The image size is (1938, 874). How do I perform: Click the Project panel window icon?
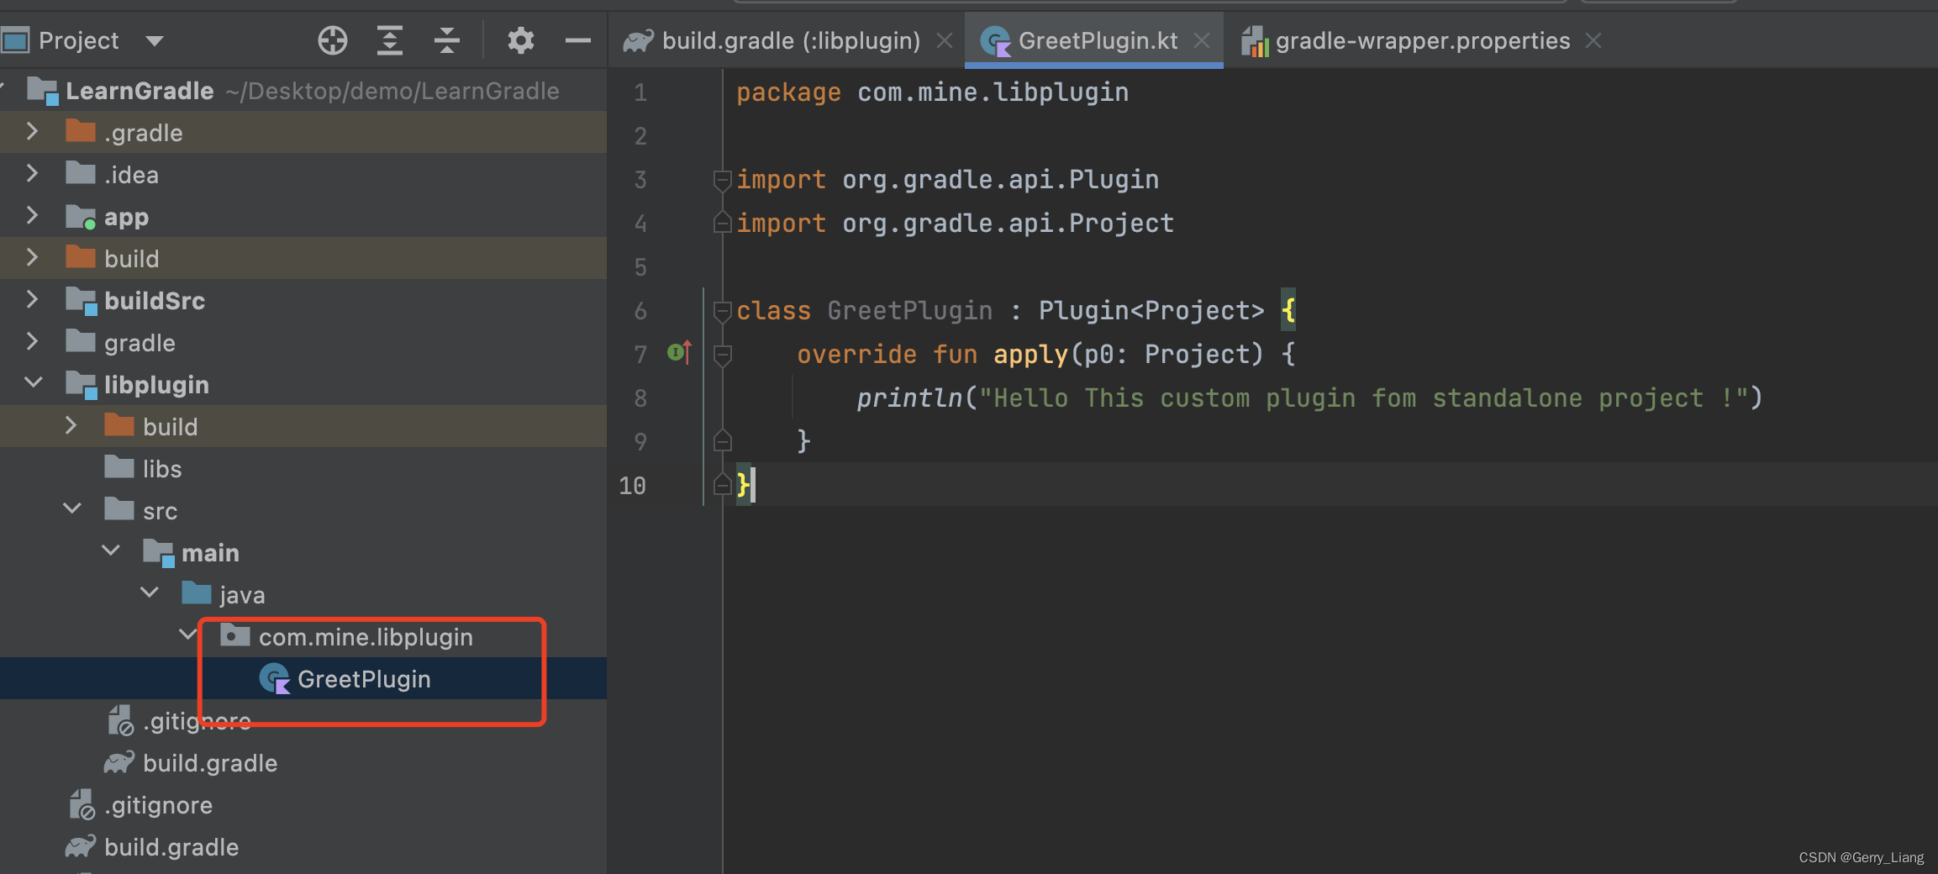pos(16,39)
